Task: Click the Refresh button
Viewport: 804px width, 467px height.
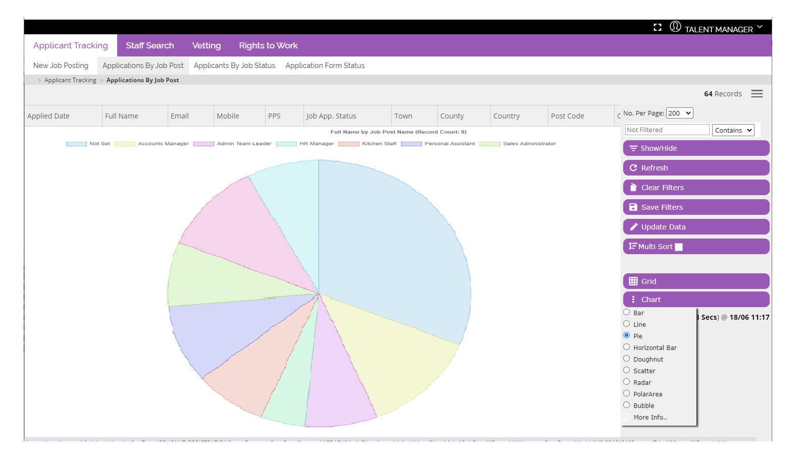Action: point(696,168)
